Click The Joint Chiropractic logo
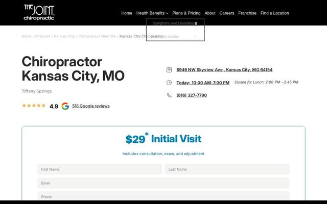 39,12
